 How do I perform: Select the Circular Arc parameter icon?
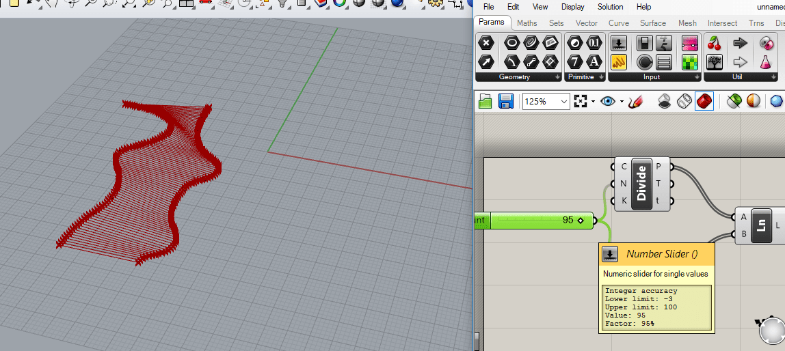(x=511, y=62)
